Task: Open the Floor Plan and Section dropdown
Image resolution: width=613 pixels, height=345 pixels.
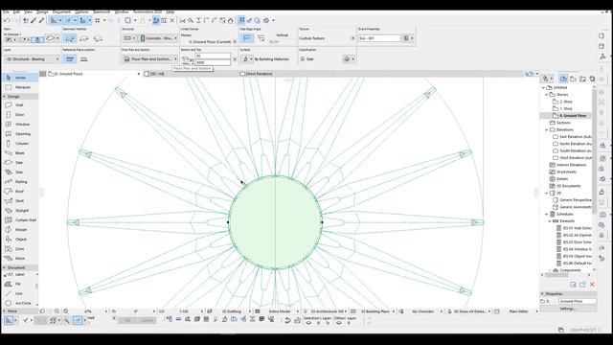Action: point(150,59)
